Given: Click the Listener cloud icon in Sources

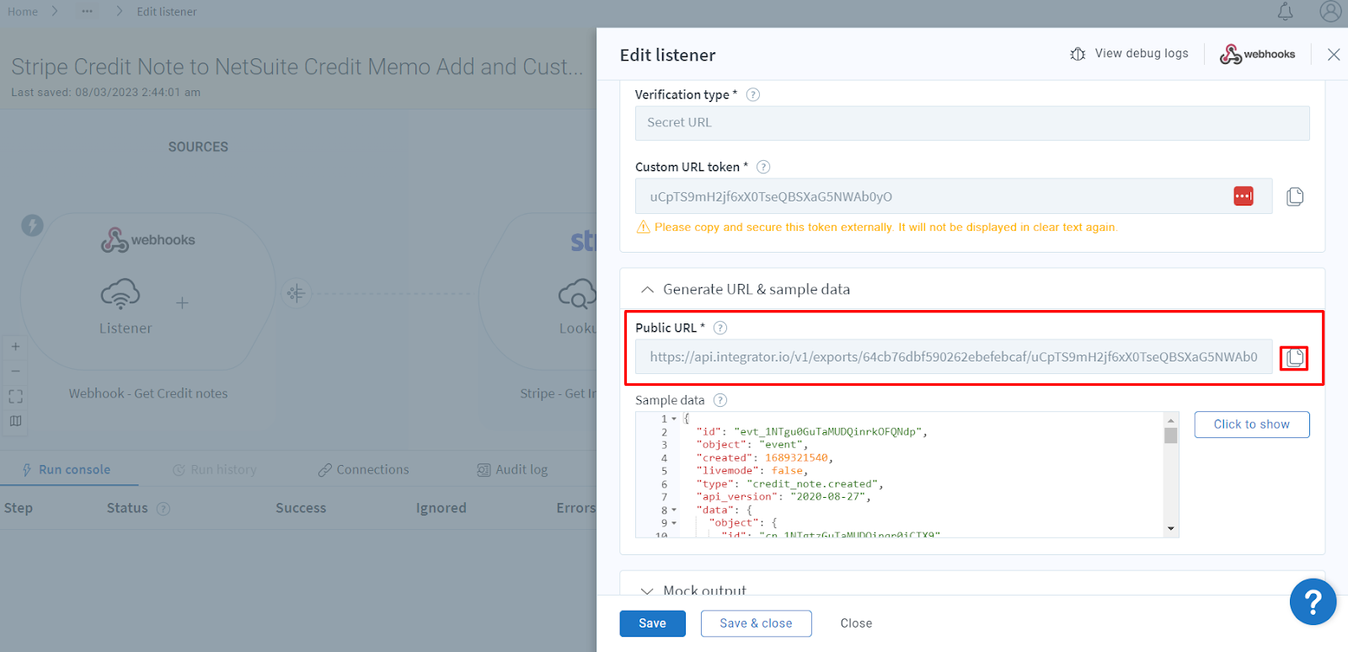Looking at the screenshot, I should tap(120, 294).
